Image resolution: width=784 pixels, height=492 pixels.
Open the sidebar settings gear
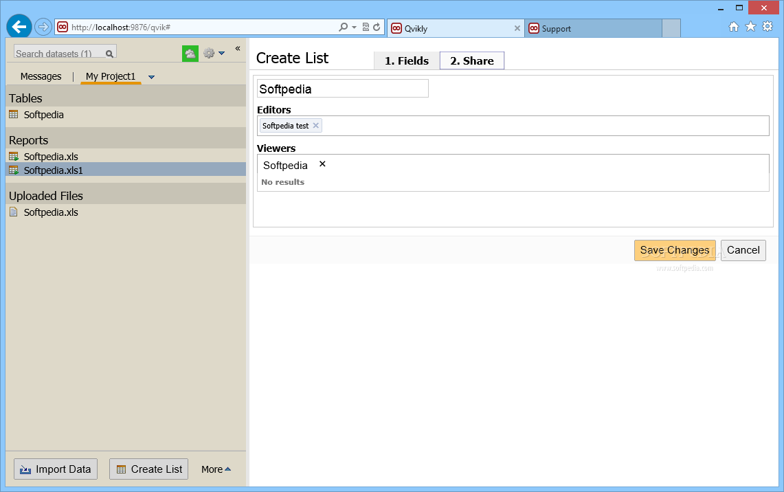pyautogui.click(x=209, y=53)
